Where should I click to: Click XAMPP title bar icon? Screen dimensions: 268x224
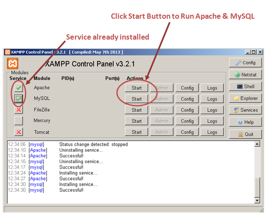(x=7, y=52)
